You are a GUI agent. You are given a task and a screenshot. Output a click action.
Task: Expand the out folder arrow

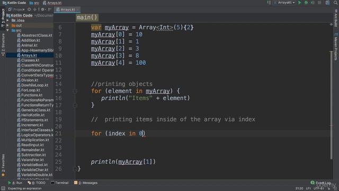[x=8, y=25]
